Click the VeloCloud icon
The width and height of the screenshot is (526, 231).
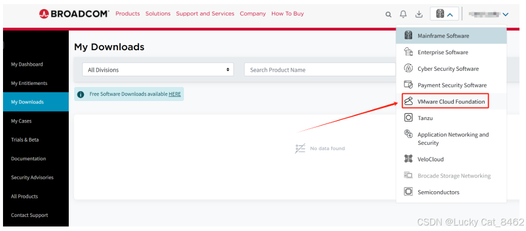pos(408,159)
